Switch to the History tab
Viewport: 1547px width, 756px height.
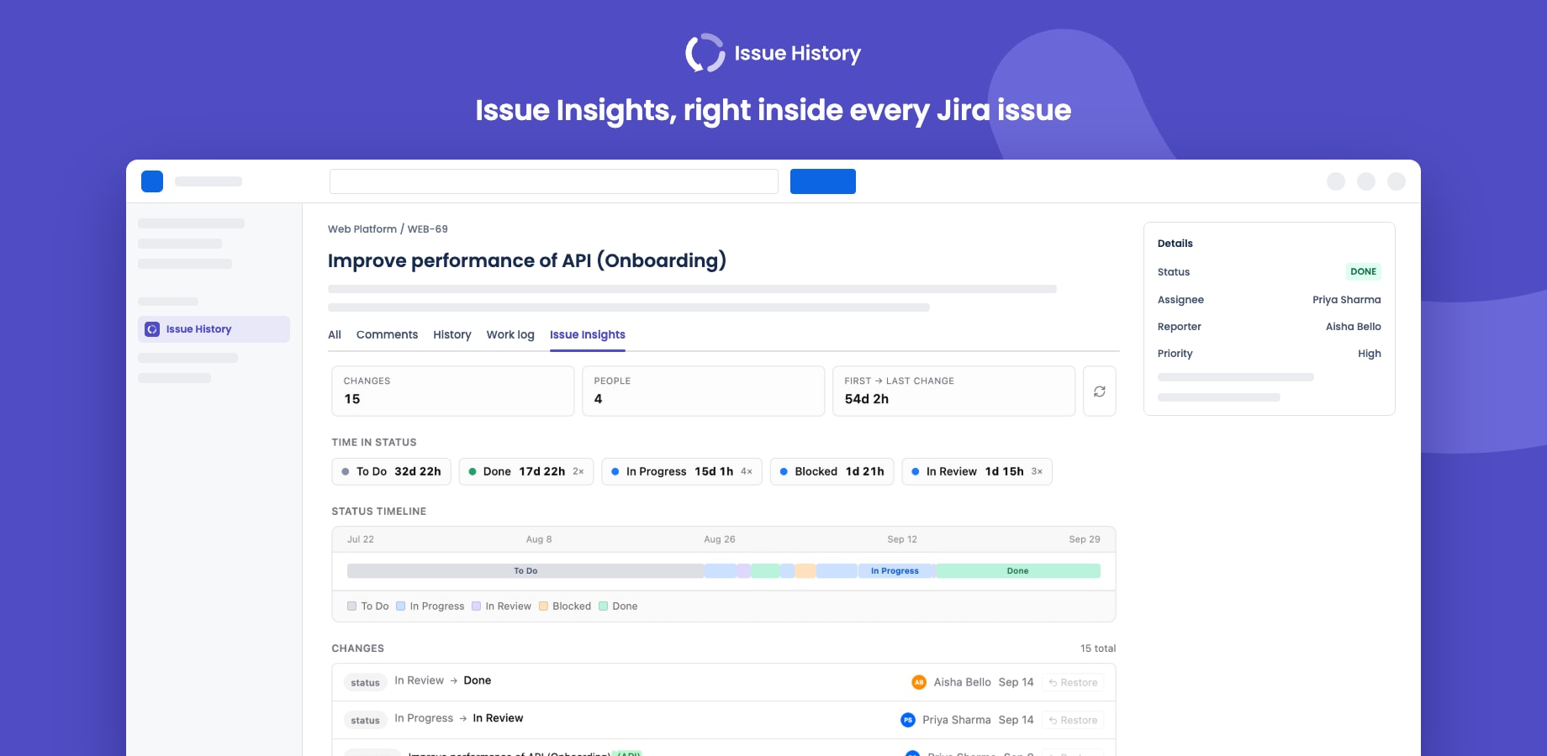452,334
